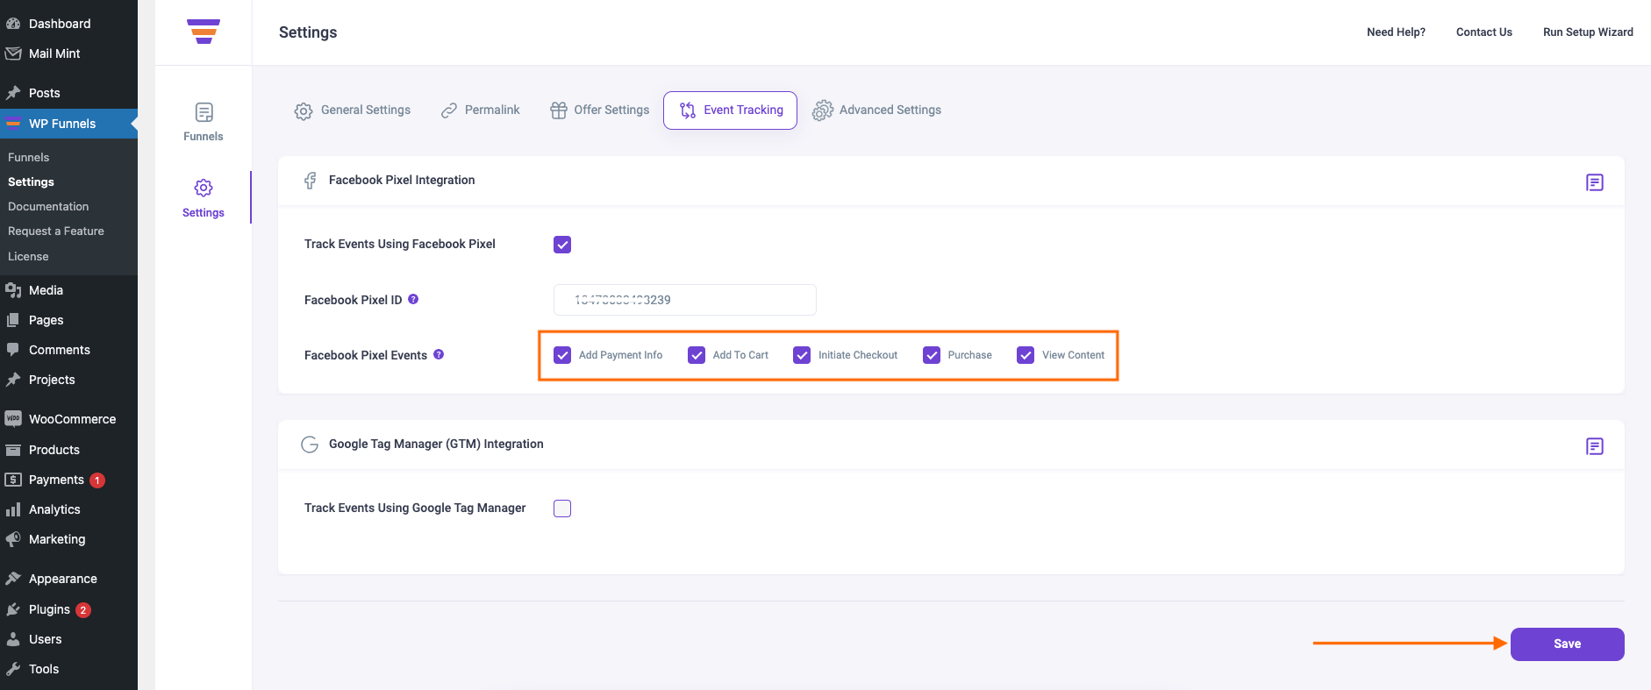The image size is (1651, 690).
Task: Open the Need Help? link
Action: point(1396,32)
